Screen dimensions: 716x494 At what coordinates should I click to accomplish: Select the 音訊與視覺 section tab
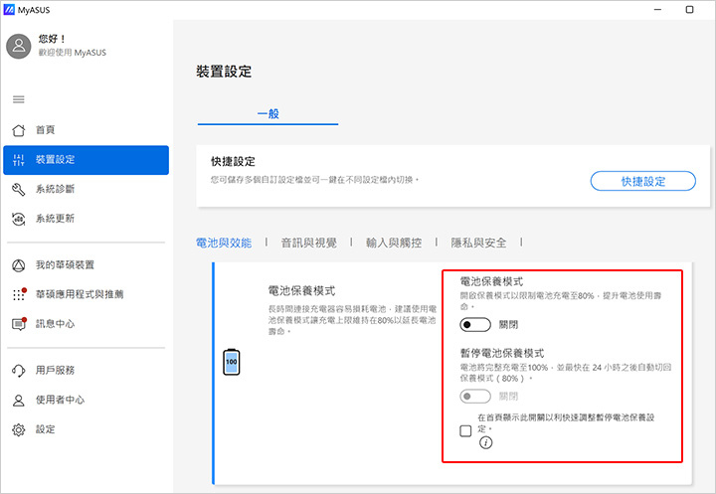coord(308,243)
